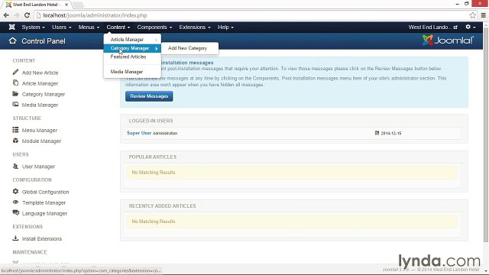
Task: Click the 2014-12-15 date text
Action: (391, 133)
